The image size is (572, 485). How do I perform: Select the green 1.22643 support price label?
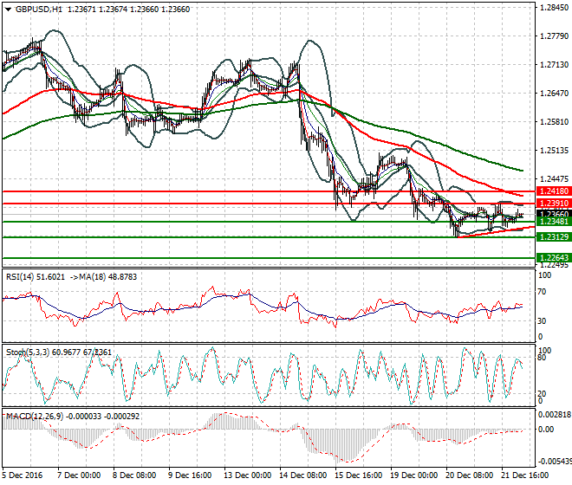pos(554,258)
